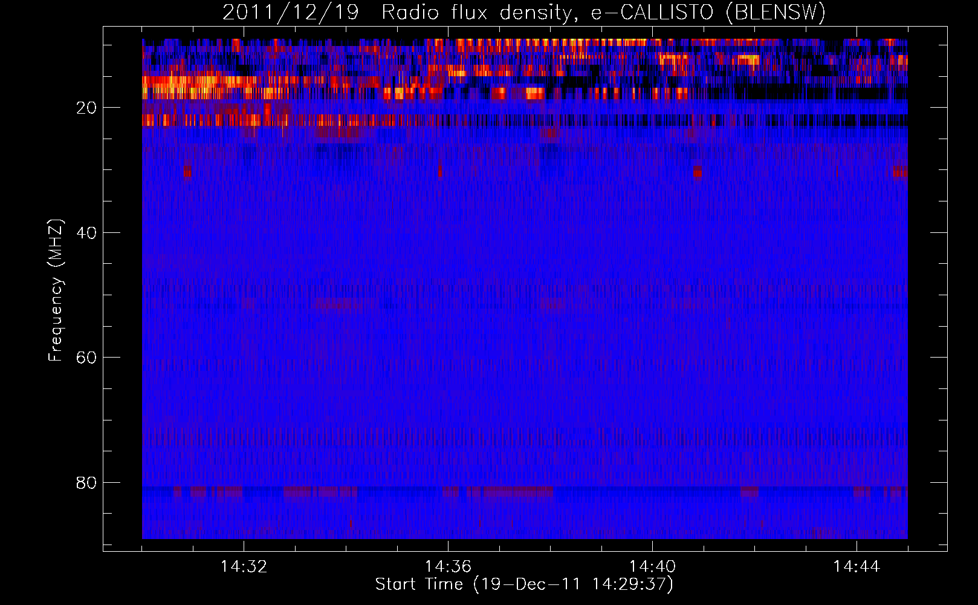Click the 'Start Time (19-Dec-11 14:29:37)' label
This screenshot has height=605, width=978.
pyautogui.click(x=524, y=584)
